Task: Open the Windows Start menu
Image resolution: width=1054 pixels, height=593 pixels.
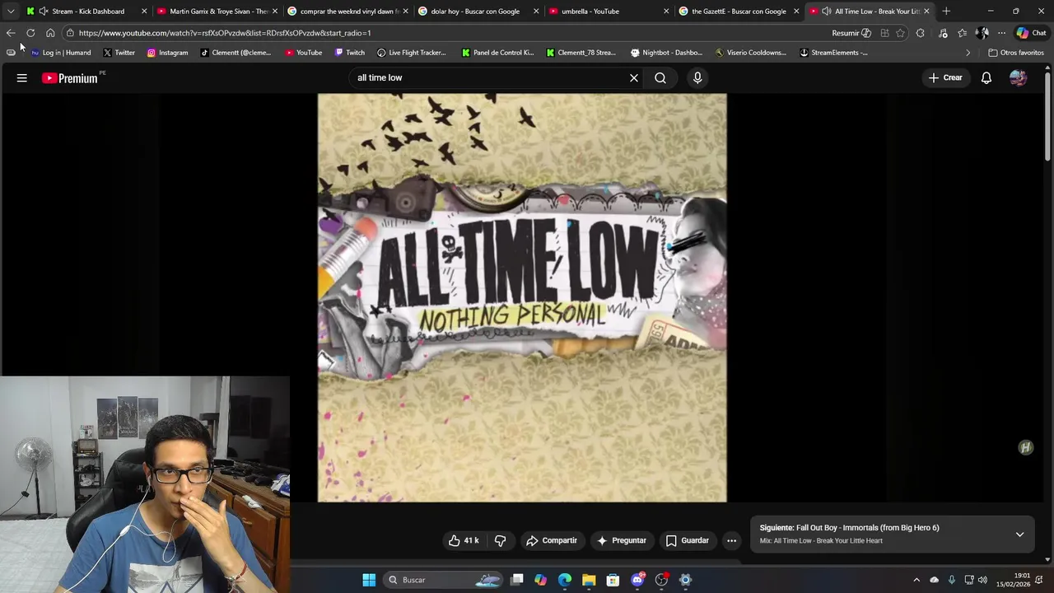Action: (x=369, y=580)
